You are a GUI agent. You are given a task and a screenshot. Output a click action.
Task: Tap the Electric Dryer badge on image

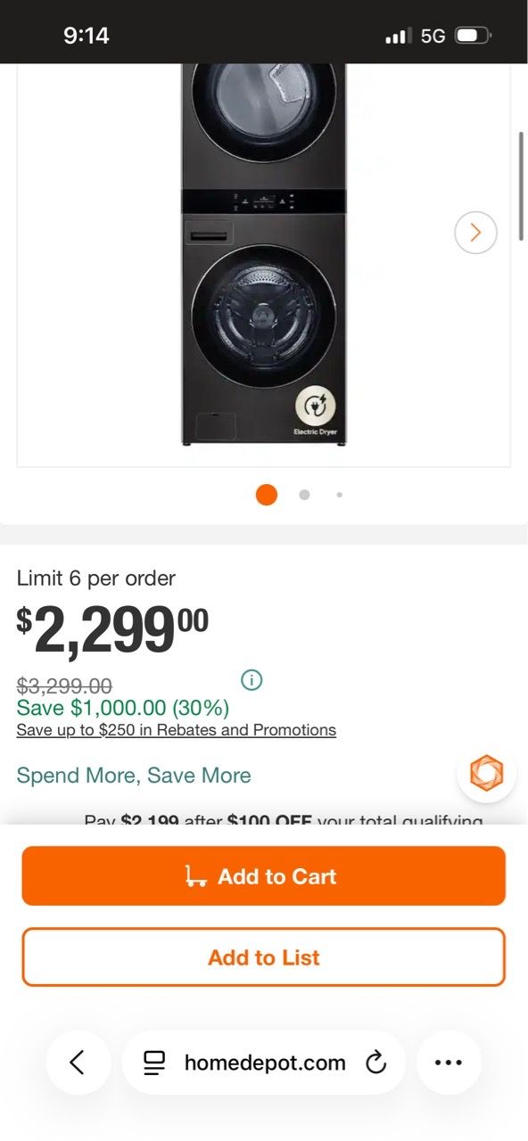click(317, 413)
